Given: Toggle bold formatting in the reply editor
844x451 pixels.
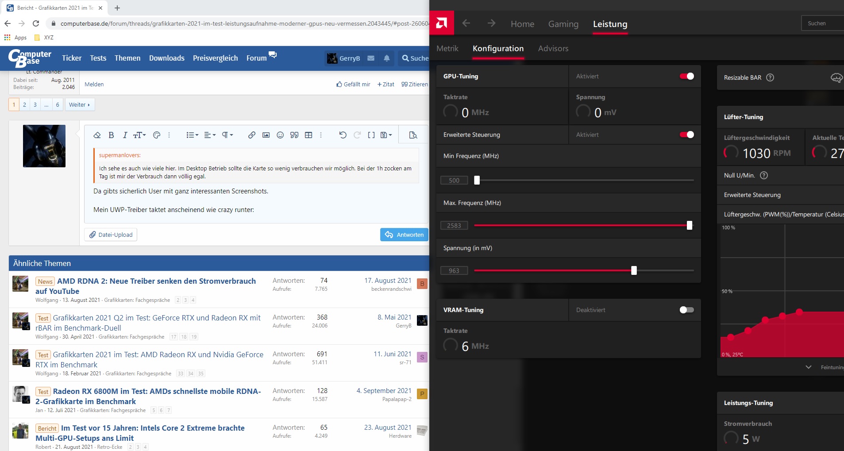Looking at the screenshot, I should coord(111,135).
